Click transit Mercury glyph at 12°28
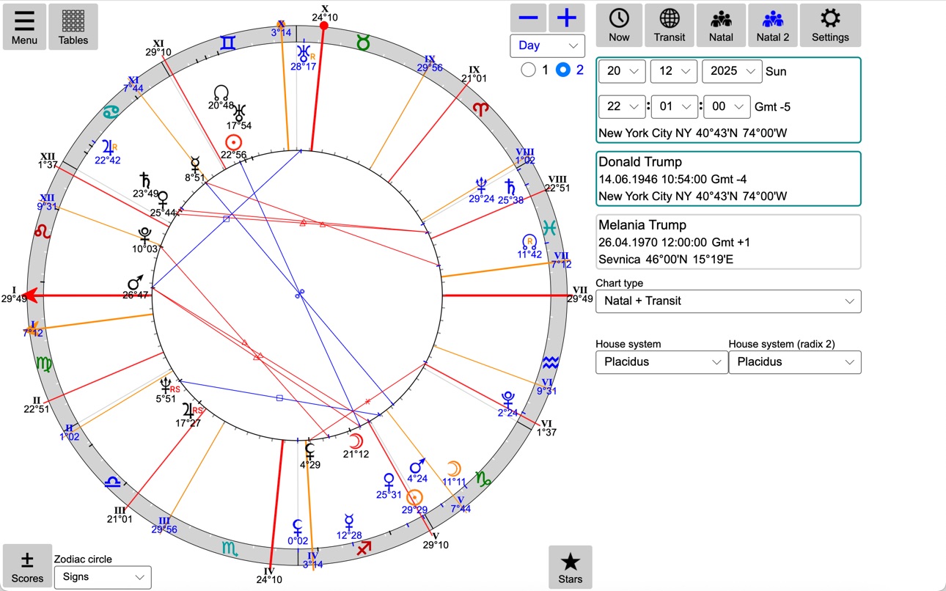Image resolution: width=946 pixels, height=591 pixels. [x=349, y=523]
